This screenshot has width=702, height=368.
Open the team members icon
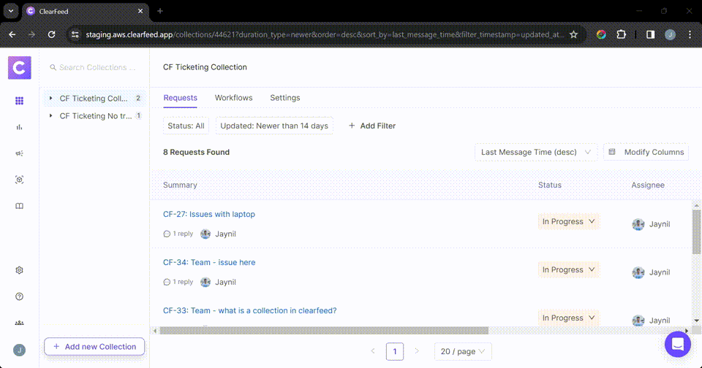coord(19,323)
